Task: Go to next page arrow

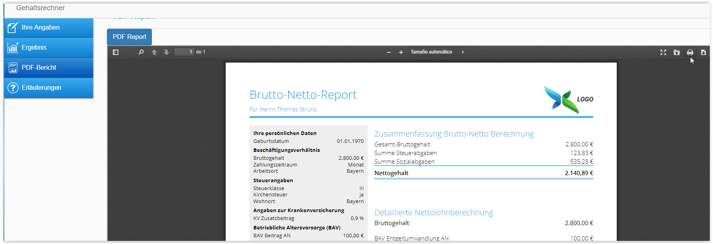Action: click(x=167, y=52)
